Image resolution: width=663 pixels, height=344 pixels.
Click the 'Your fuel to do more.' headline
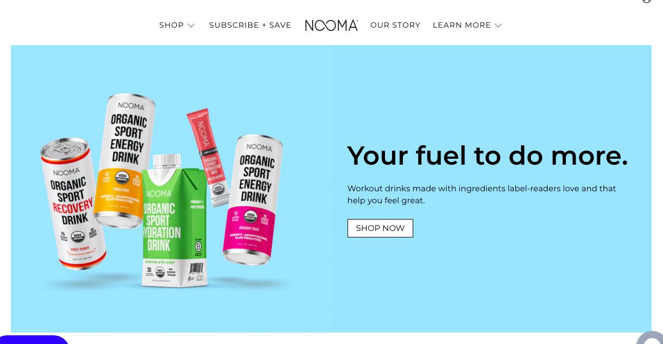coord(487,155)
